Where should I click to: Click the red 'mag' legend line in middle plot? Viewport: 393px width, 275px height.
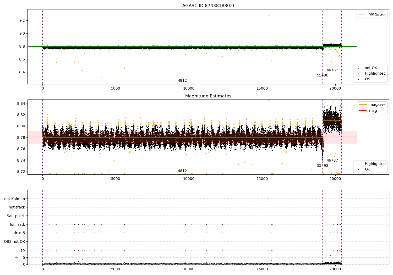[x=363, y=111]
